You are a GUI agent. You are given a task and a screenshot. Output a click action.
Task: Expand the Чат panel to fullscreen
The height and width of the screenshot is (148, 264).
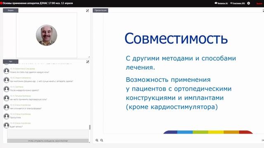pos(87,62)
